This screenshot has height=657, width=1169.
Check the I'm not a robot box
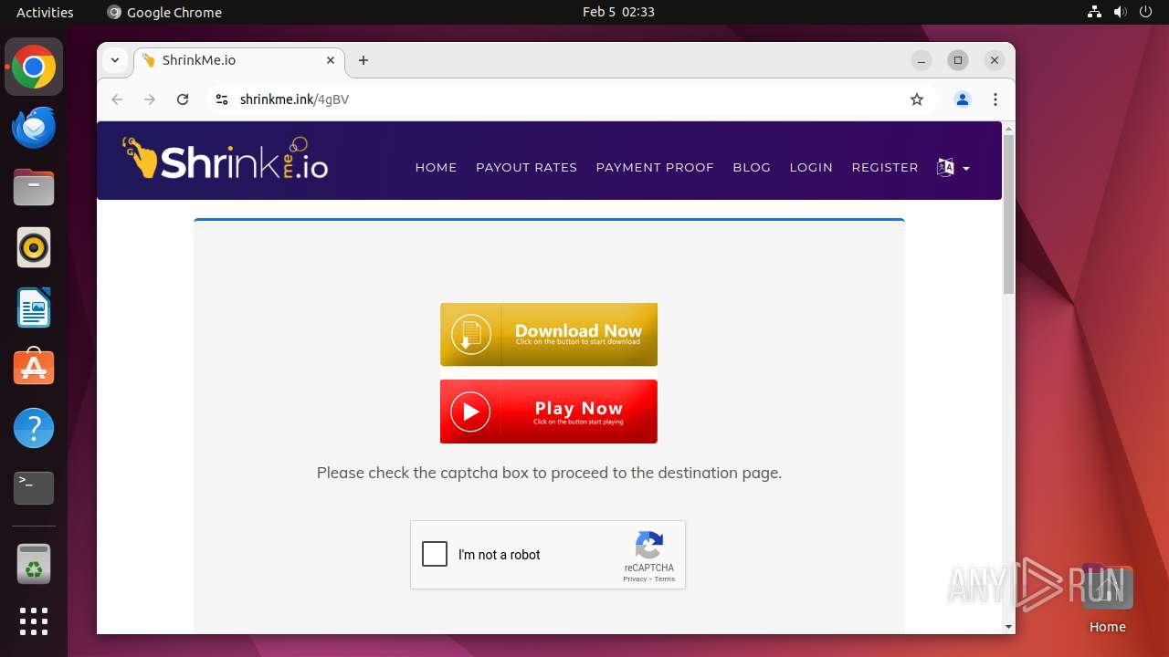tap(435, 554)
